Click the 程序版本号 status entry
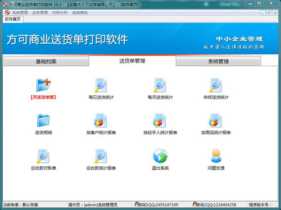 (261, 205)
